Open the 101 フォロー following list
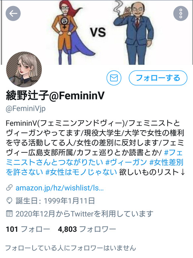This screenshot has height=258, width=193. (x=28, y=229)
